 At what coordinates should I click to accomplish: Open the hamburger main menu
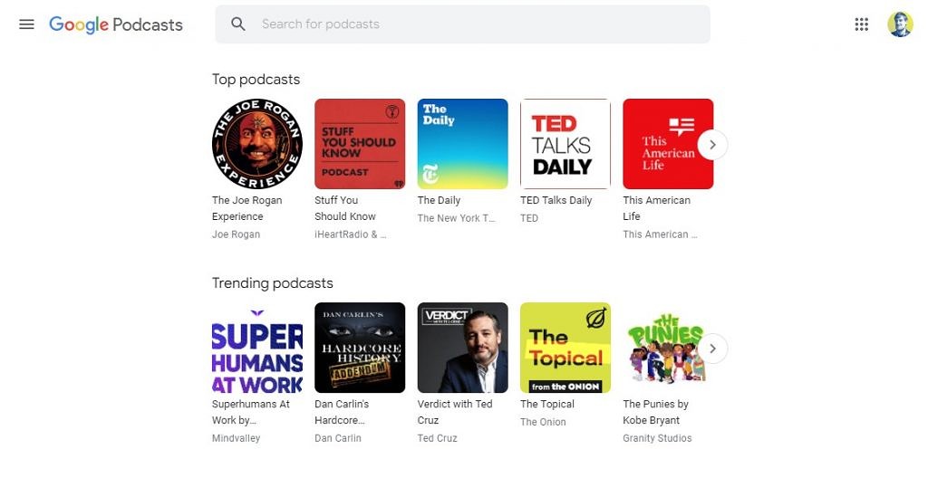pyautogui.click(x=26, y=24)
